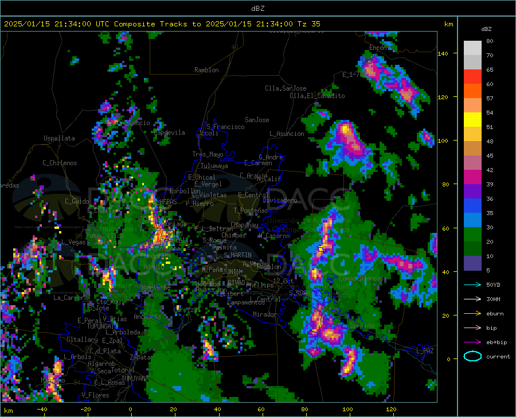This screenshot has height=417, width=516.
Task: Click the white 30HM arrow in legend
Action: (x=472, y=299)
